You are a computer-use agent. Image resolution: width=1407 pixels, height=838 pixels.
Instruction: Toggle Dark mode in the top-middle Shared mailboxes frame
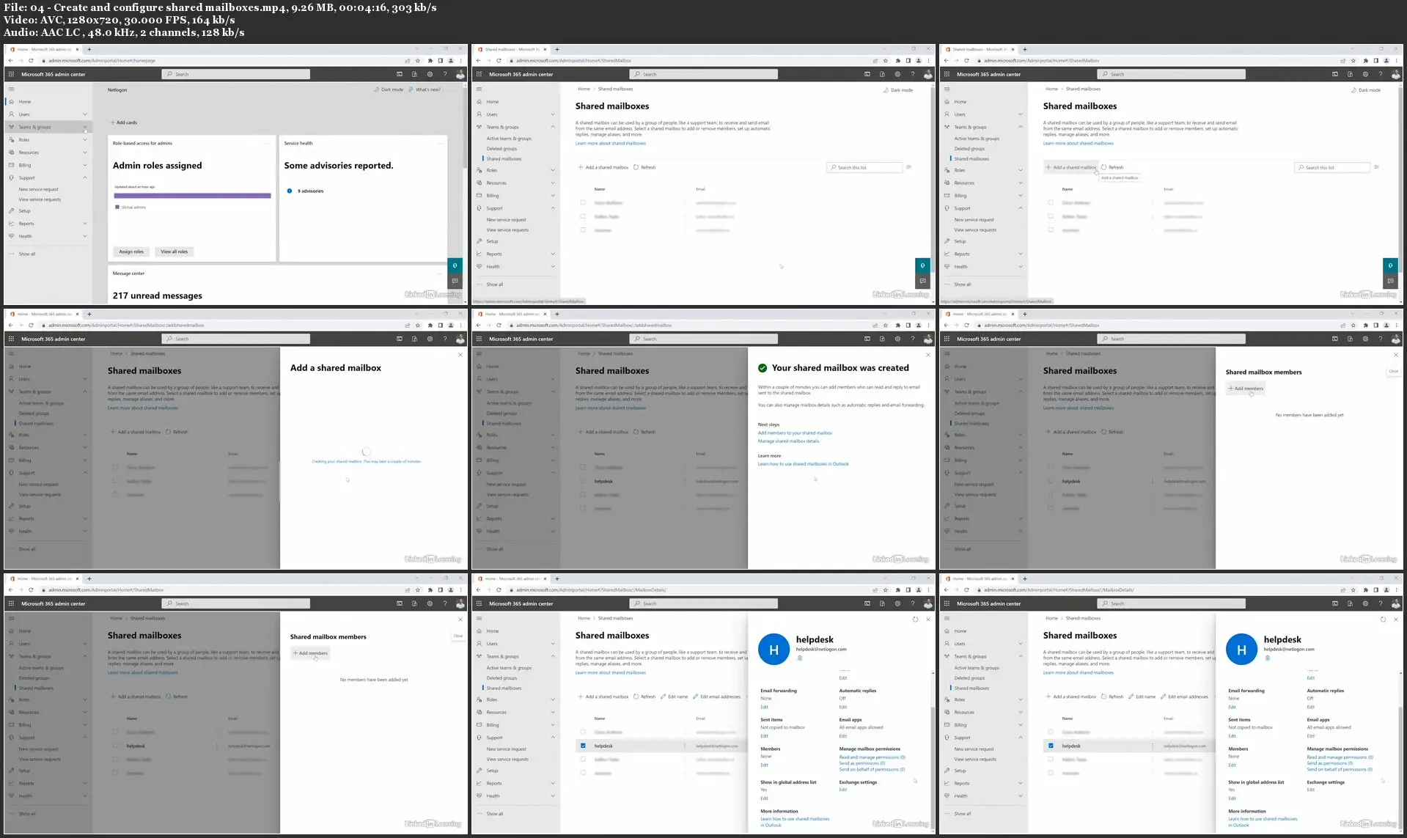[898, 90]
